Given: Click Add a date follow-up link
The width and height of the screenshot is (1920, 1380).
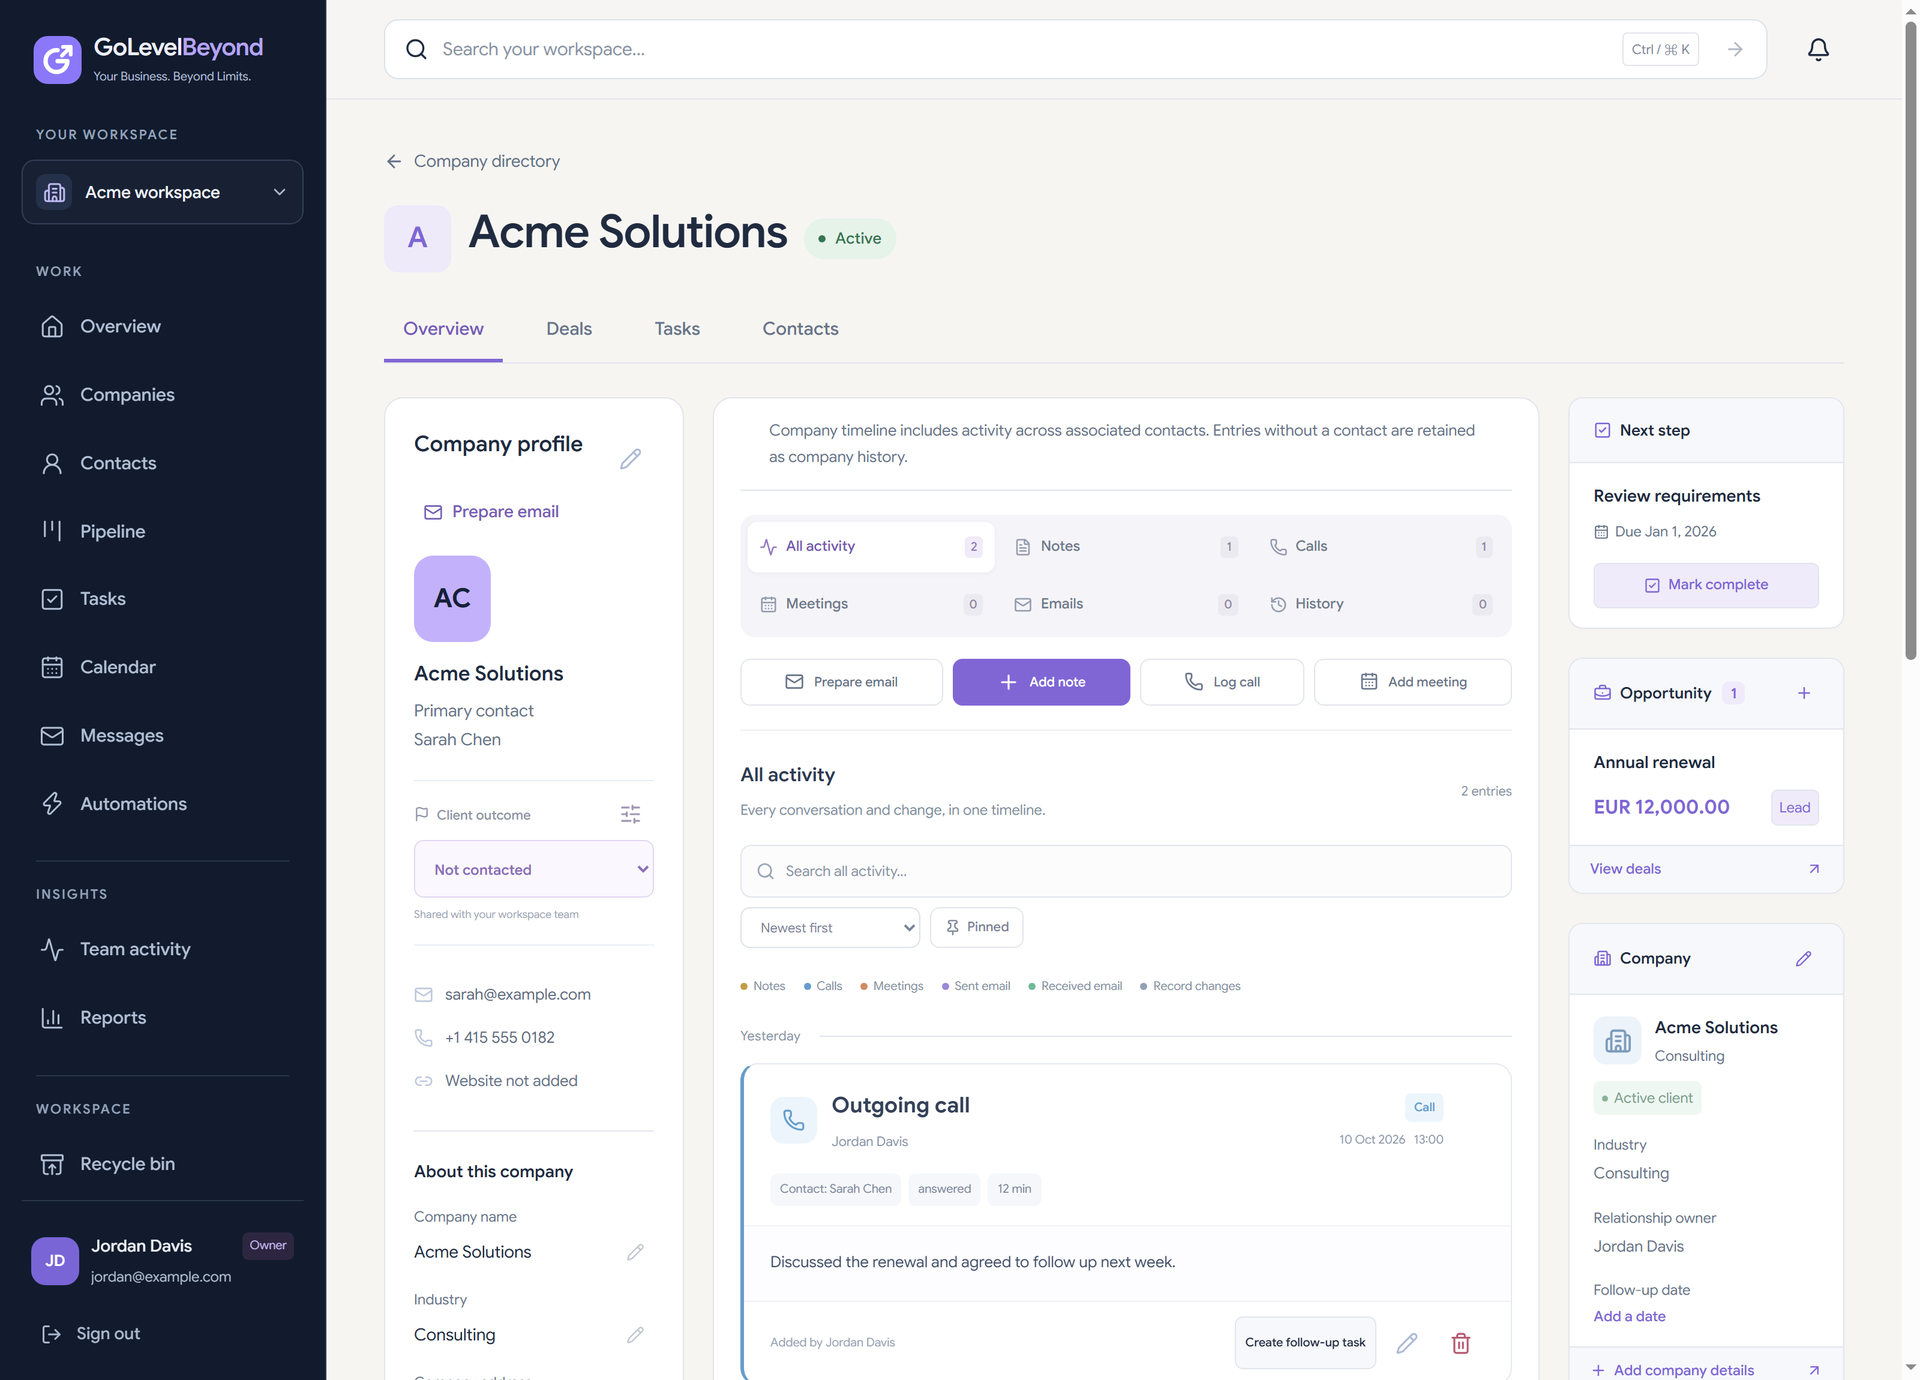Looking at the screenshot, I should [1629, 1316].
